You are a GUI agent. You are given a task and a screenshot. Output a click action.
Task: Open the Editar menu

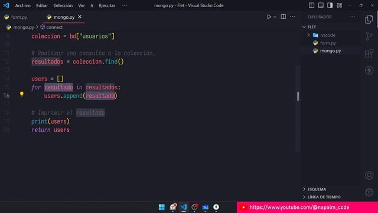[42, 5]
